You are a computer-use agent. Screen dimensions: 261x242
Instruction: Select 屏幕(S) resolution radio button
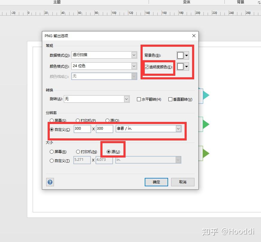click(52, 120)
